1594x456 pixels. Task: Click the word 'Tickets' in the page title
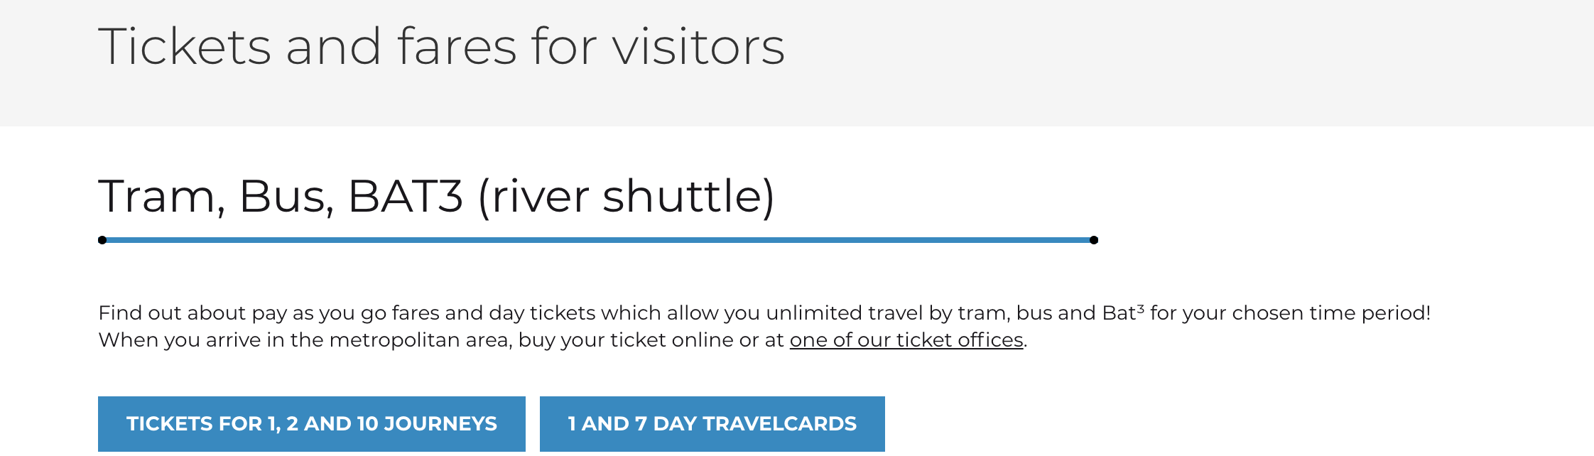[x=185, y=47]
